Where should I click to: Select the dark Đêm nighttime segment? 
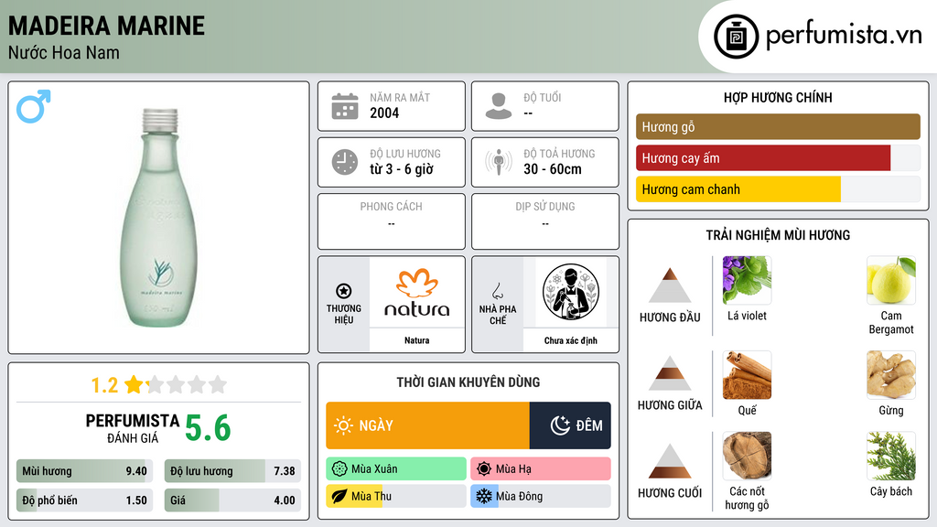point(570,425)
